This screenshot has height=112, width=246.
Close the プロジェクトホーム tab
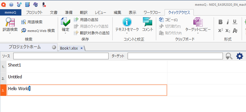[x=54, y=47]
